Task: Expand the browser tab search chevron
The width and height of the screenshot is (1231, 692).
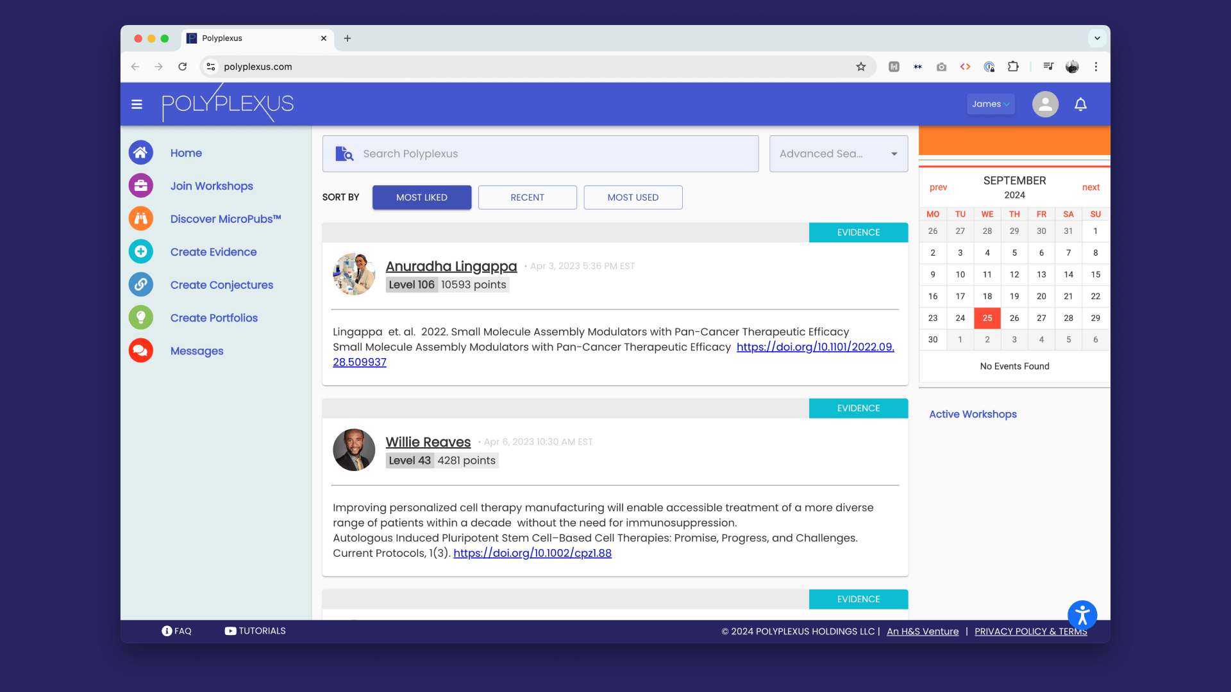Action: click(1097, 38)
